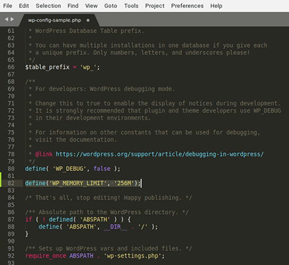289x265 pixels.
Task: Click line number 66 in the gutter
Action: click(11, 67)
